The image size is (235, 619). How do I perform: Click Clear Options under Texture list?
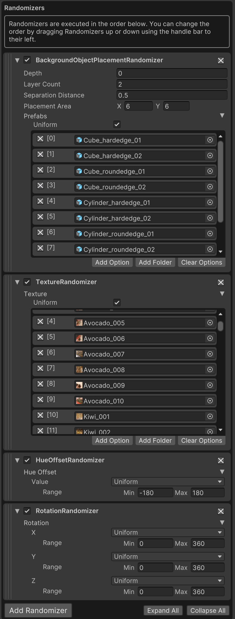click(x=201, y=440)
